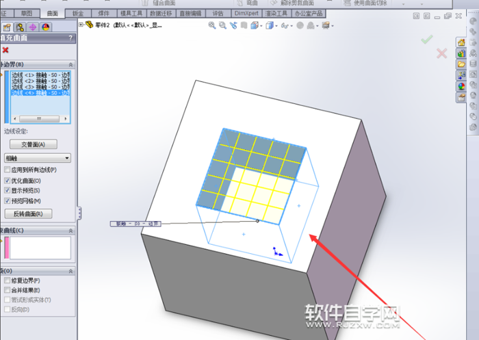The height and width of the screenshot is (340, 479).
Task: Open the Display Style dropdown arrow
Action: 276,26
